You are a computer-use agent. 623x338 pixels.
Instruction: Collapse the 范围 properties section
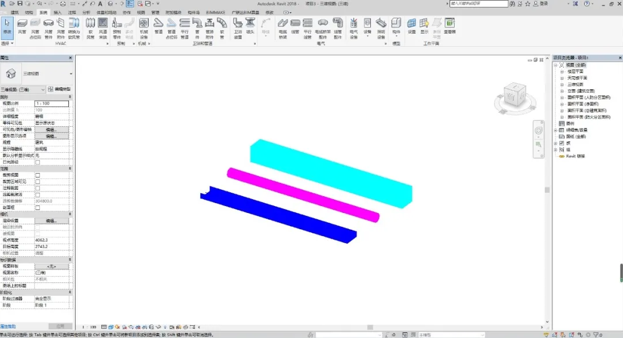pyautogui.click(x=70, y=168)
